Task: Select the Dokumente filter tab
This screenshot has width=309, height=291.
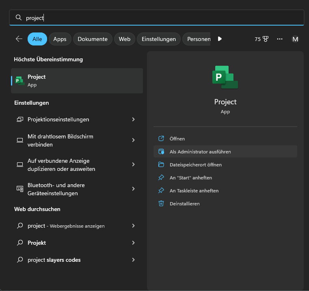Action: 93,39
